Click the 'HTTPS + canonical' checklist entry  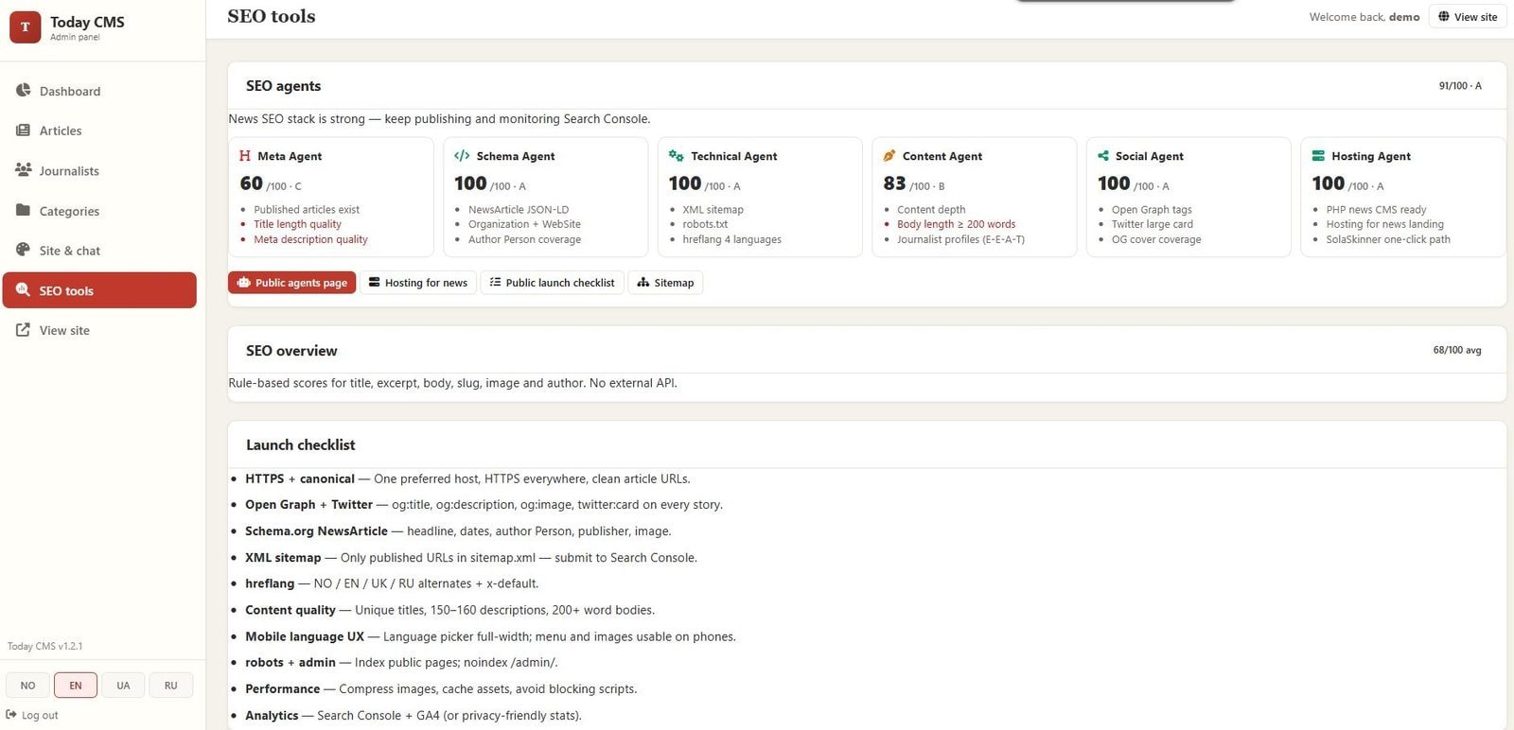point(467,478)
